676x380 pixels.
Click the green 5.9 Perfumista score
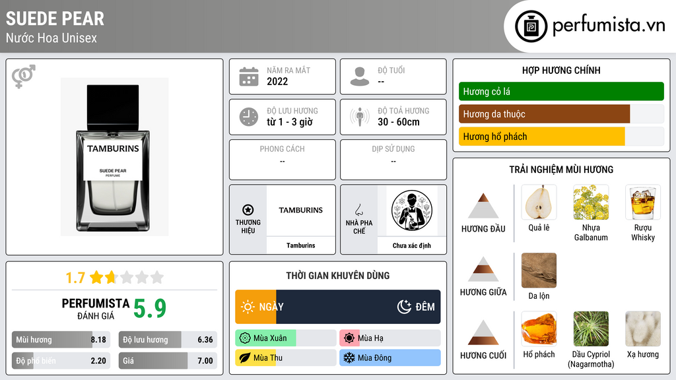[x=150, y=308]
